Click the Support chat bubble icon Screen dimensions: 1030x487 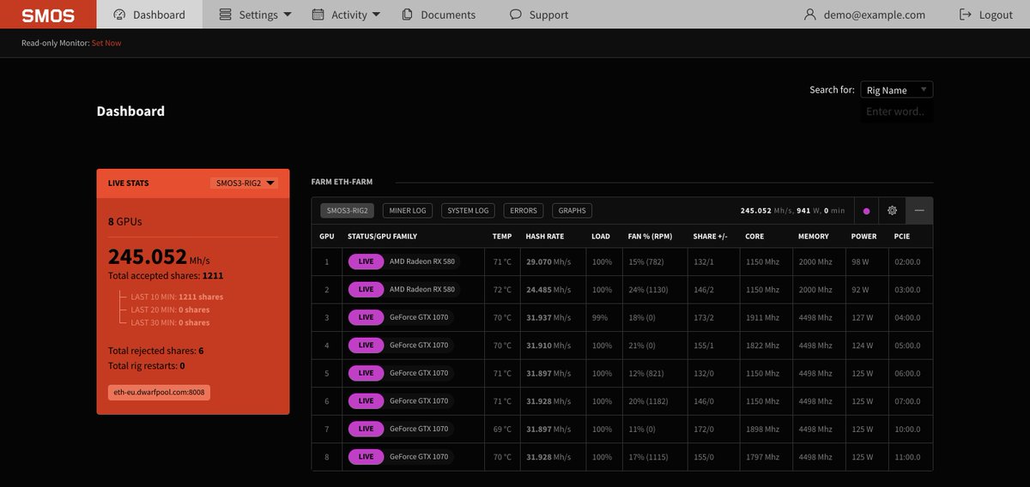point(515,15)
